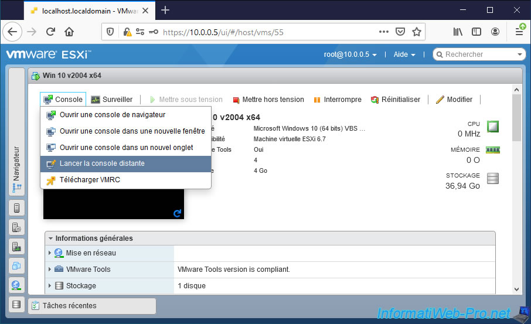The width and height of the screenshot is (531, 324).
Task: Open page actions three-dots menu
Action: [x=384, y=32]
